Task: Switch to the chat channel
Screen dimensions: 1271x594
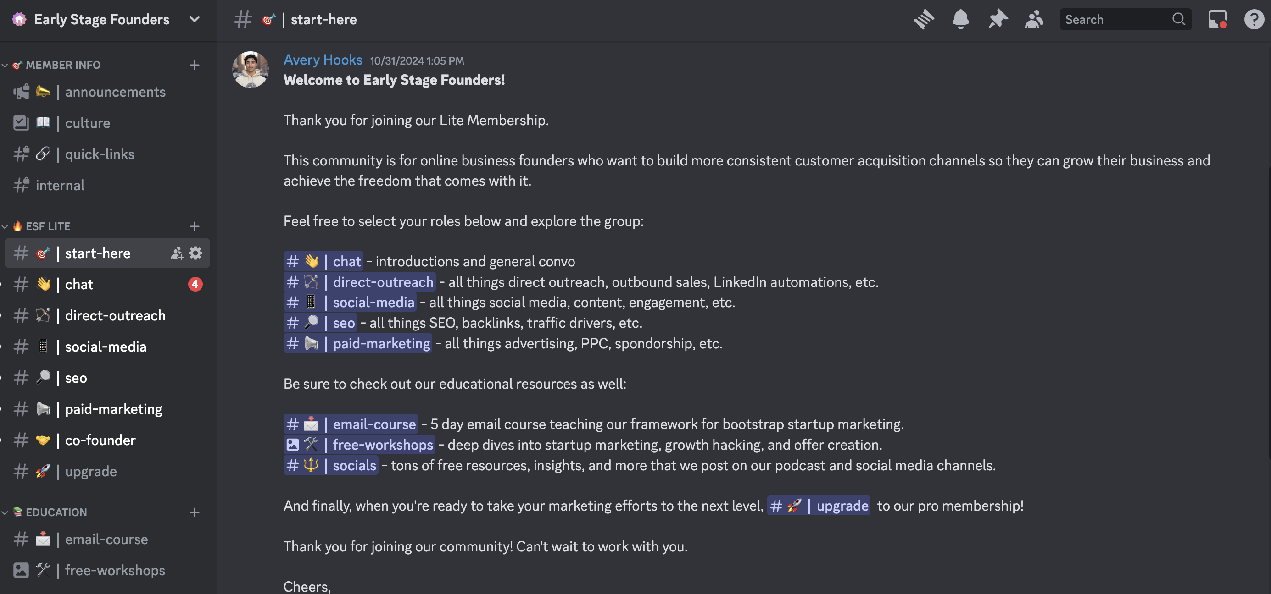Action: coord(107,285)
